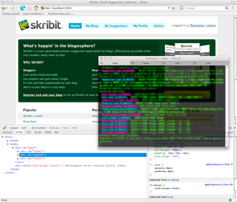Open the Firebug CSS tab
The image size is (237, 202).
pyautogui.click(x=28, y=132)
